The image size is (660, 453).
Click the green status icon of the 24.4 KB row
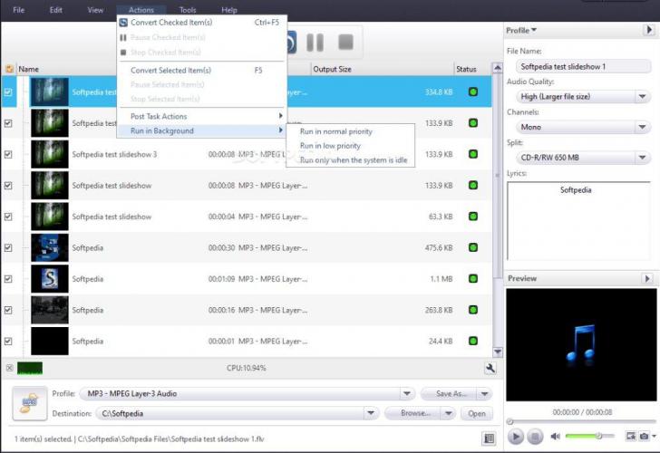click(473, 341)
